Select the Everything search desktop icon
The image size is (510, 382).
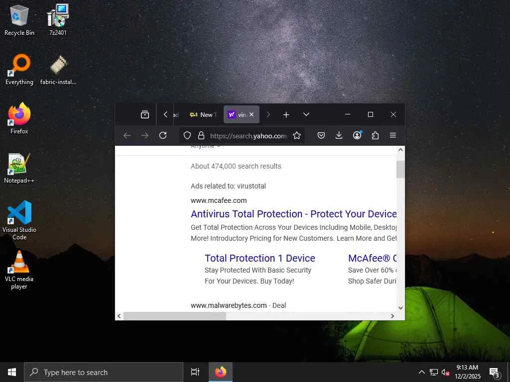click(x=19, y=70)
